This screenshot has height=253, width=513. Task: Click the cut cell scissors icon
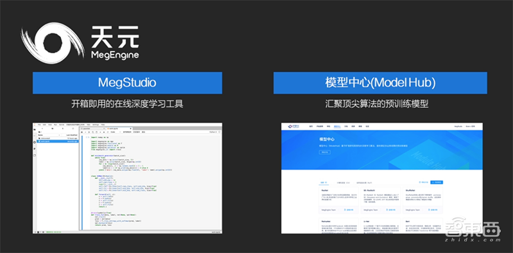pyautogui.click(x=89, y=132)
